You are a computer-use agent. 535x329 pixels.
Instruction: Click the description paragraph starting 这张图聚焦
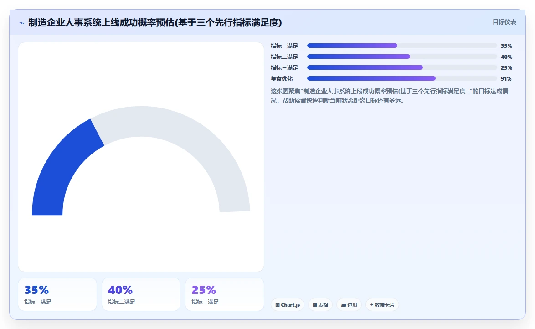389,96
